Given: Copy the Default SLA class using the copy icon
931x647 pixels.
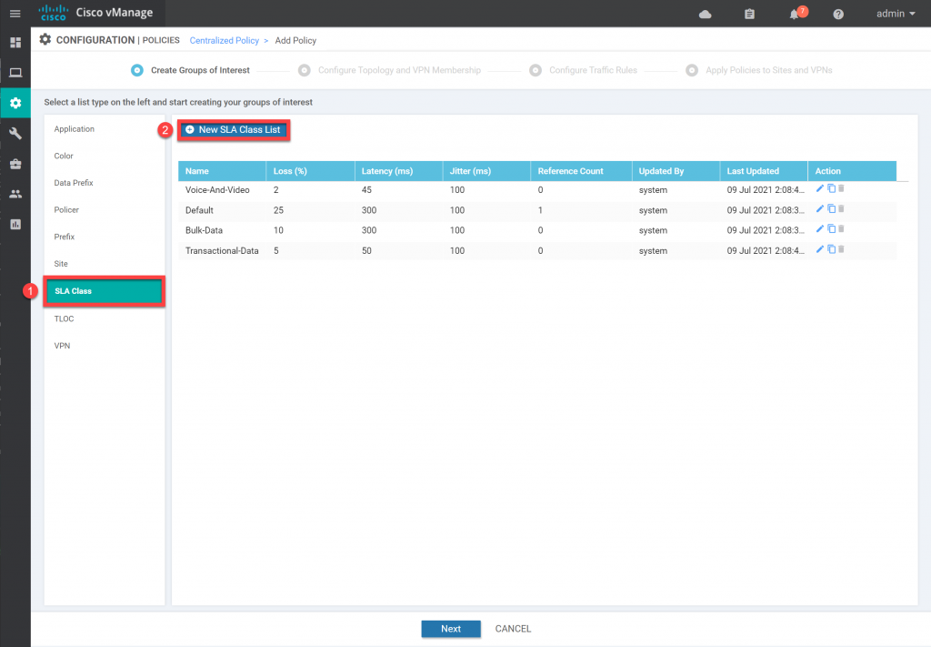Looking at the screenshot, I should (831, 208).
